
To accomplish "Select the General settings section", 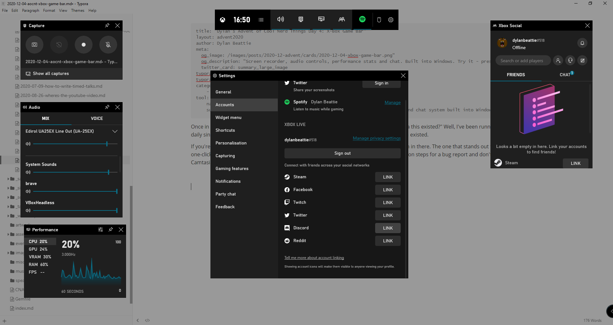I will [x=244, y=92].
